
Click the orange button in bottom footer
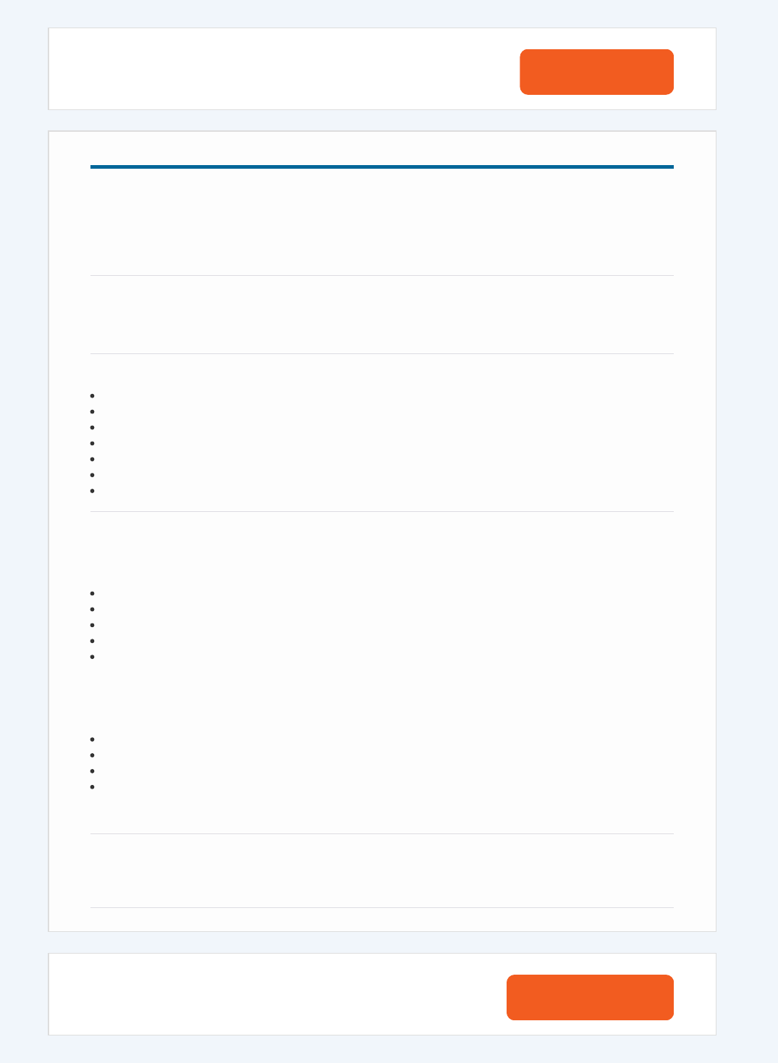click(590, 997)
